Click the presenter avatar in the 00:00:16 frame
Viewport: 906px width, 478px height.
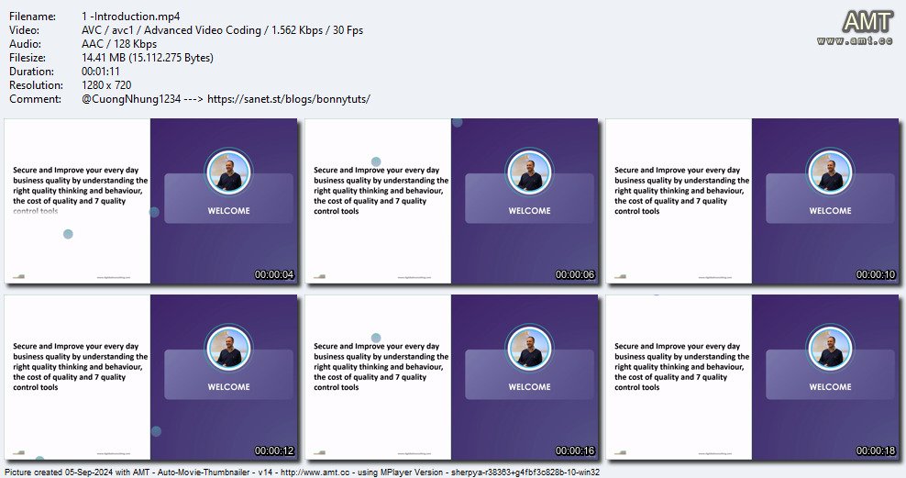click(x=529, y=349)
